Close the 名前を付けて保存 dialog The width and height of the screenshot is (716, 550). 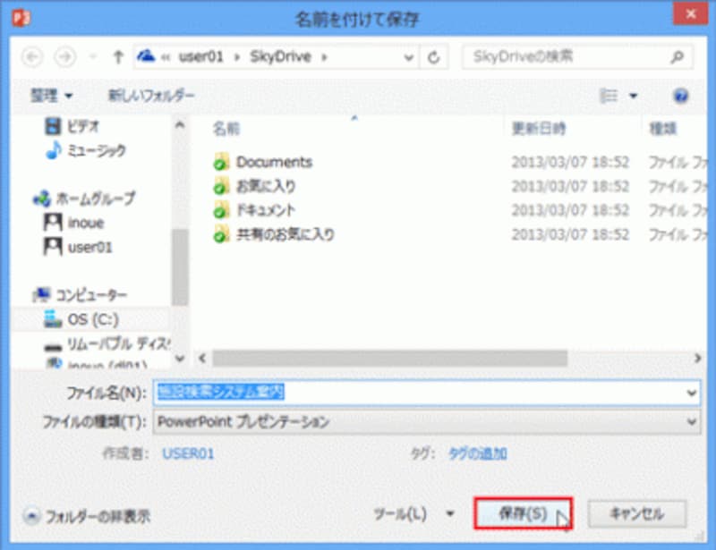690,14
